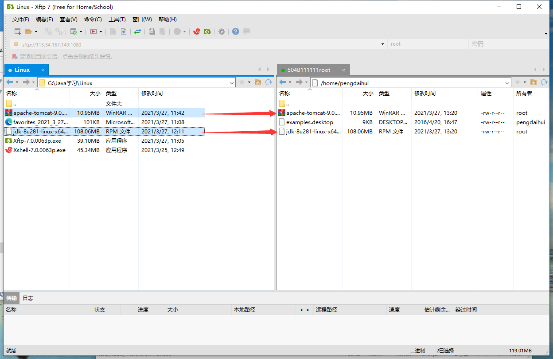Click Forward arrow in local pane
553x359 pixels.
coord(26,82)
